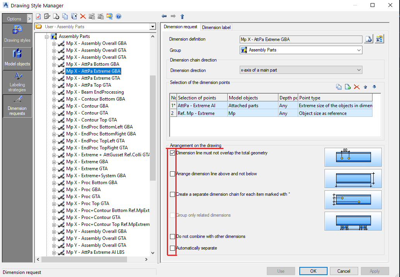Open the Group dropdown showing Assembly Parts
Screen dimensions: 400x277
pyautogui.click(x=359, y=50)
